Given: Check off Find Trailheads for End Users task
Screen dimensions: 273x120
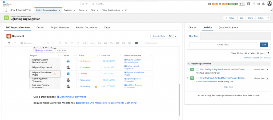Looking at the screenshot, I should pos(198,78).
